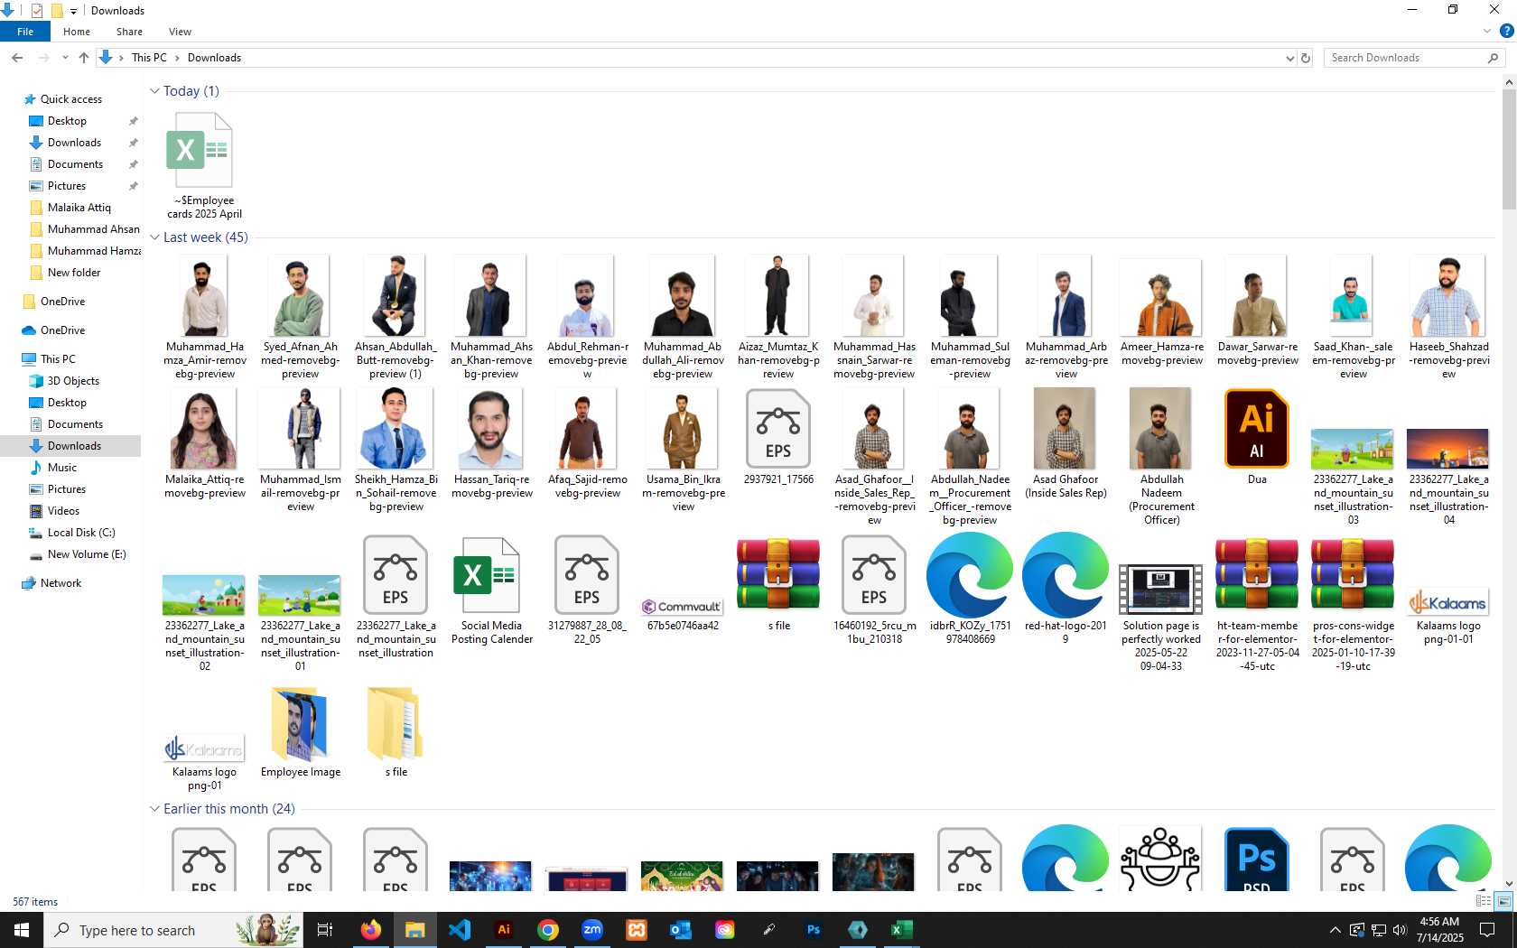Open the 67b5e0746aa42 Commvault image
1517x948 pixels.
[x=683, y=614]
